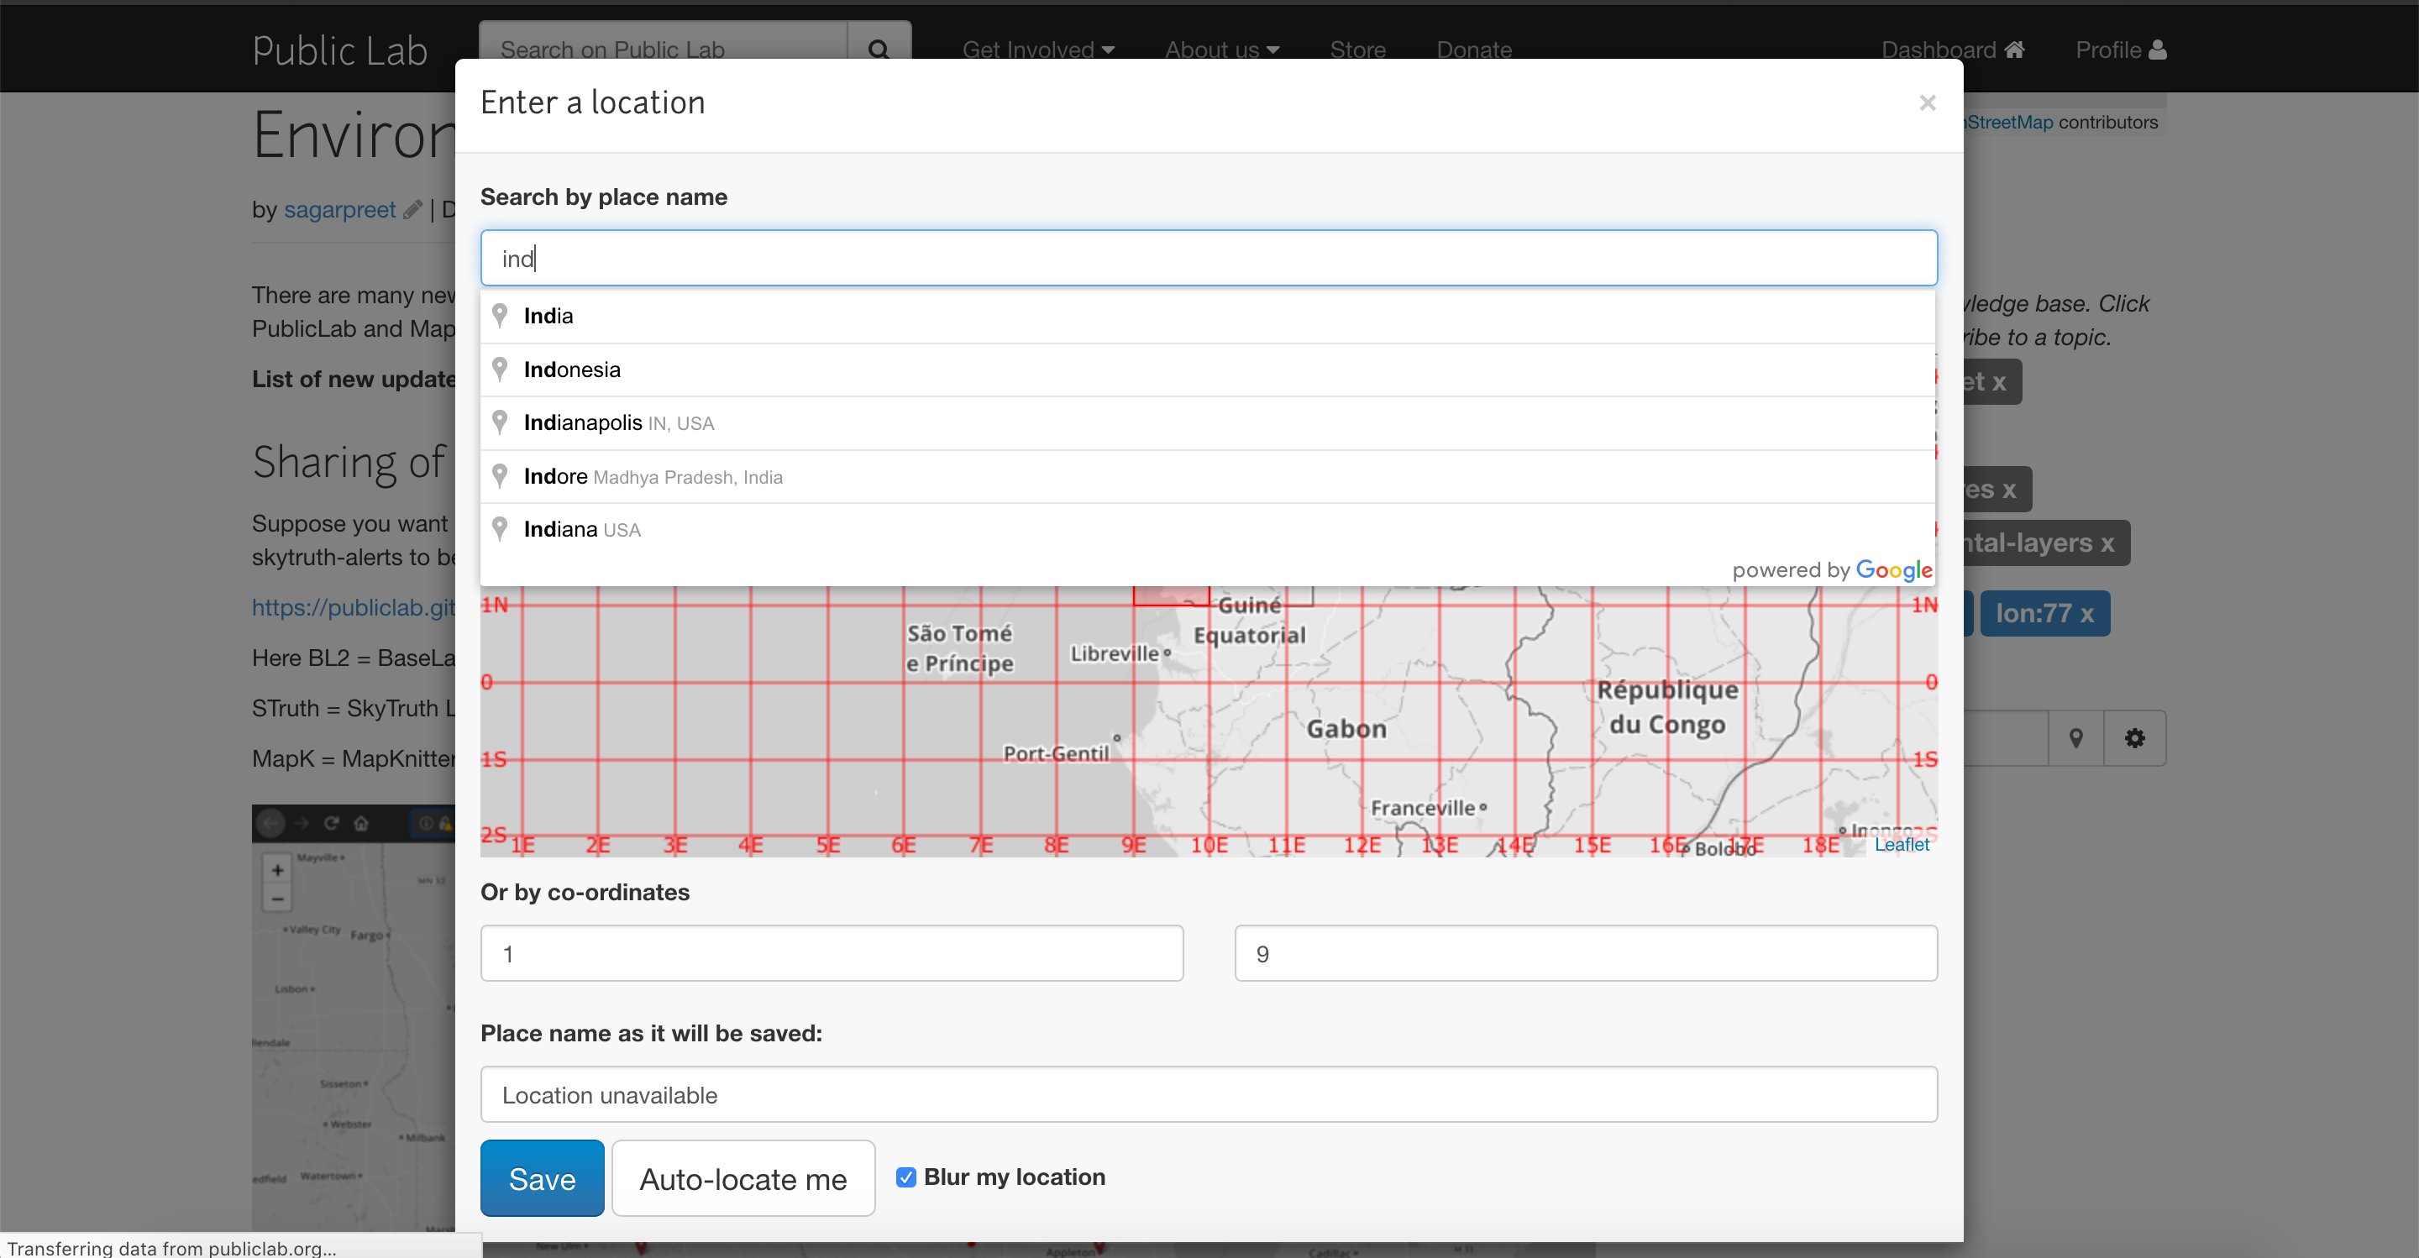Pick Indore Madhya Pradesh suggestion
Screen dimensions: 2419x1258
(652, 476)
